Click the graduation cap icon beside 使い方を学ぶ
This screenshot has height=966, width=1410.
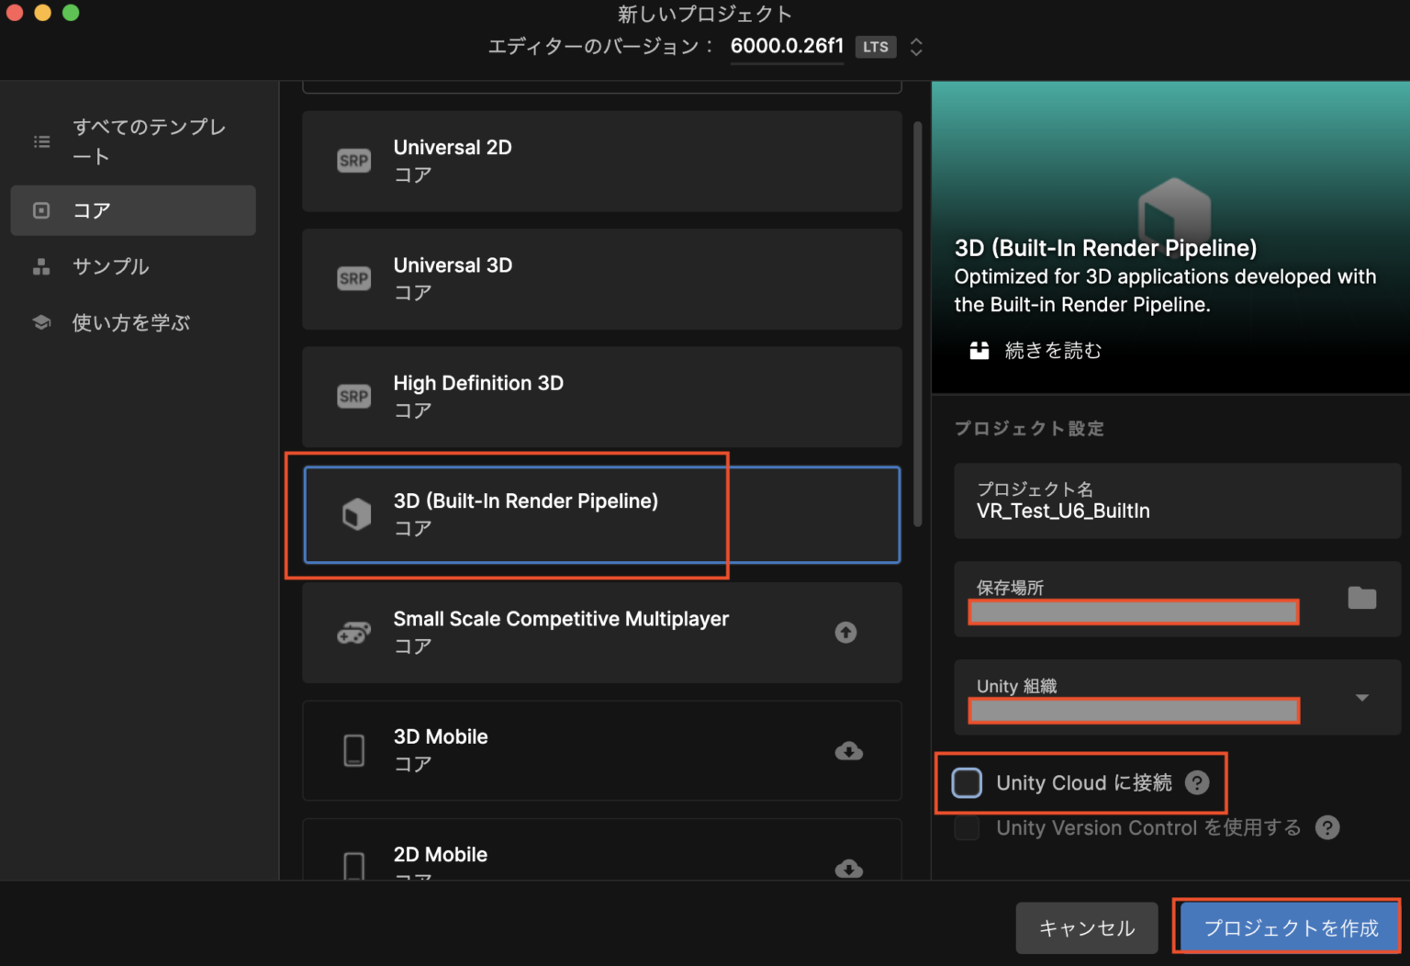pos(41,322)
